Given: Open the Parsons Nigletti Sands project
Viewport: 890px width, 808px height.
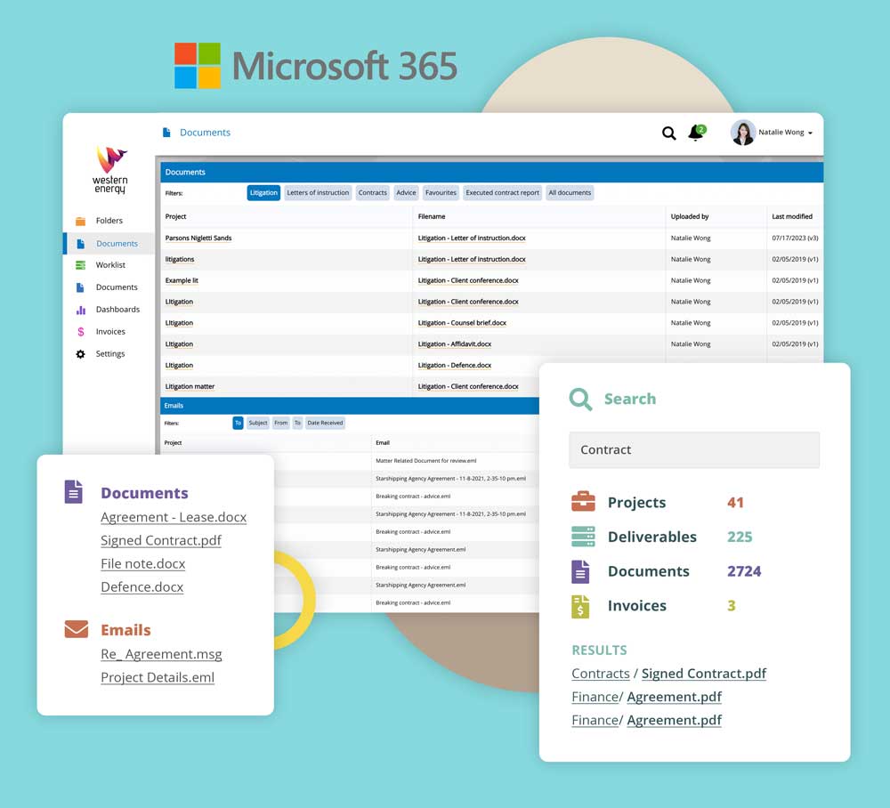Looking at the screenshot, I should [x=198, y=238].
